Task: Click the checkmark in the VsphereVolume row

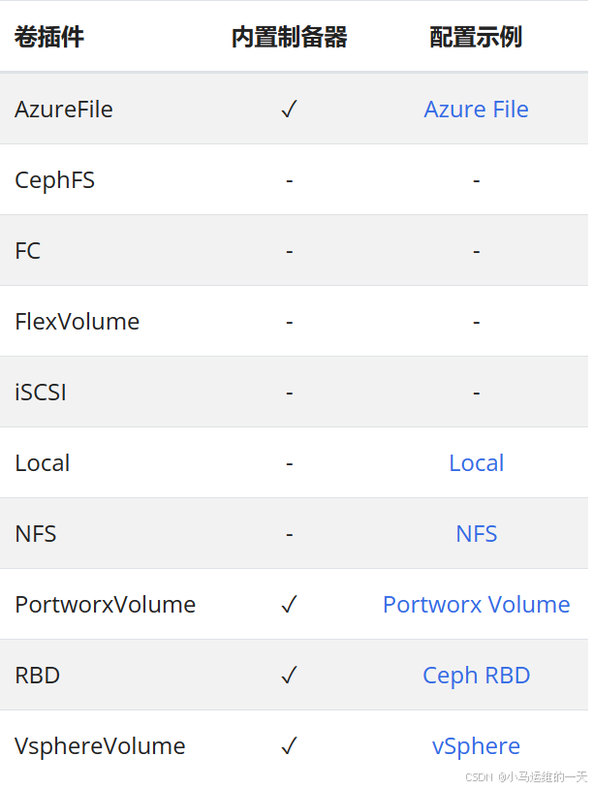Action: [289, 745]
